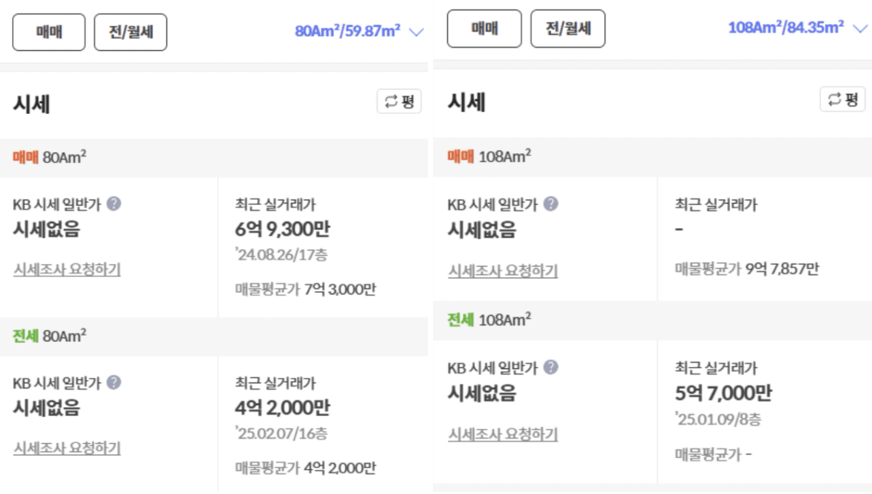Click the 5억 7,000만 recent 전세 transaction price
The height and width of the screenshot is (494, 872).
(x=723, y=394)
